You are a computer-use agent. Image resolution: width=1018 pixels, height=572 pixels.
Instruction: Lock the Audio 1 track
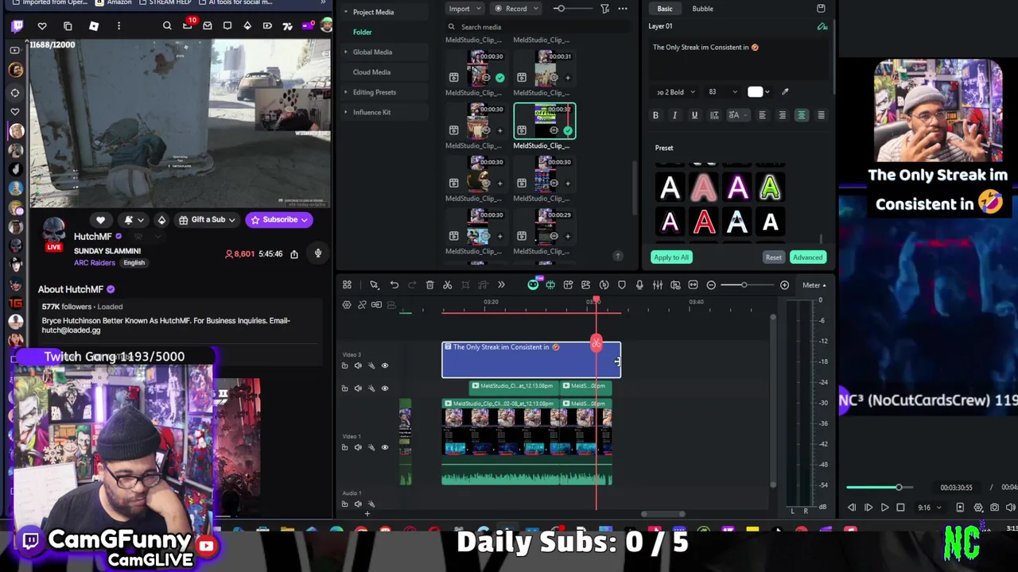(344, 504)
